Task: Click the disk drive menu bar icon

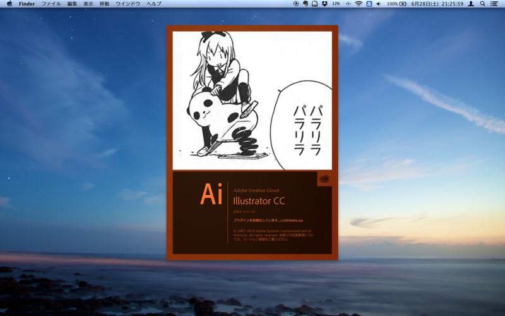Action: pyautogui.click(x=314, y=4)
